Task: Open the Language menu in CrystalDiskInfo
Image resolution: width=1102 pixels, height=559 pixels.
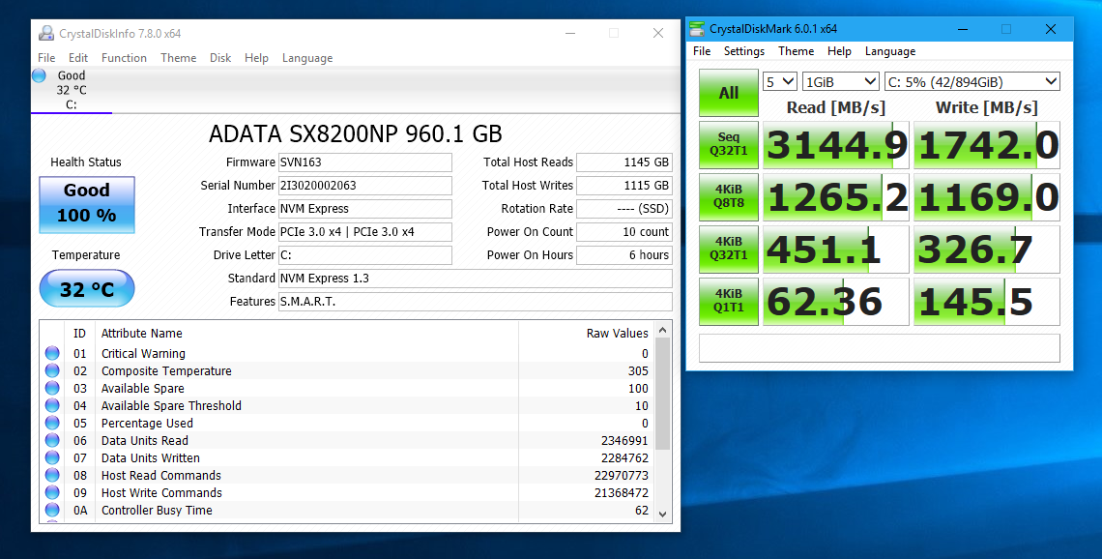Action: [x=307, y=58]
